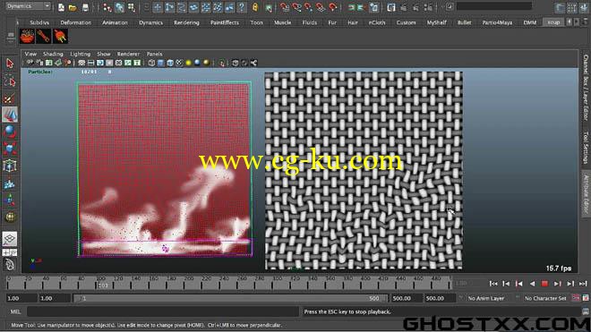Open the viewport View menu
The image size is (591, 332).
[x=30, y=54]
